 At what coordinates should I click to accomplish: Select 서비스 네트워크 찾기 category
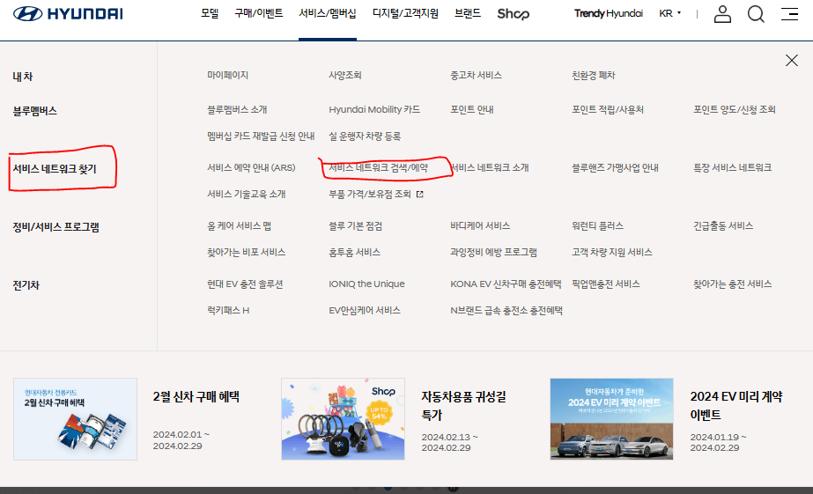point(55,169)
